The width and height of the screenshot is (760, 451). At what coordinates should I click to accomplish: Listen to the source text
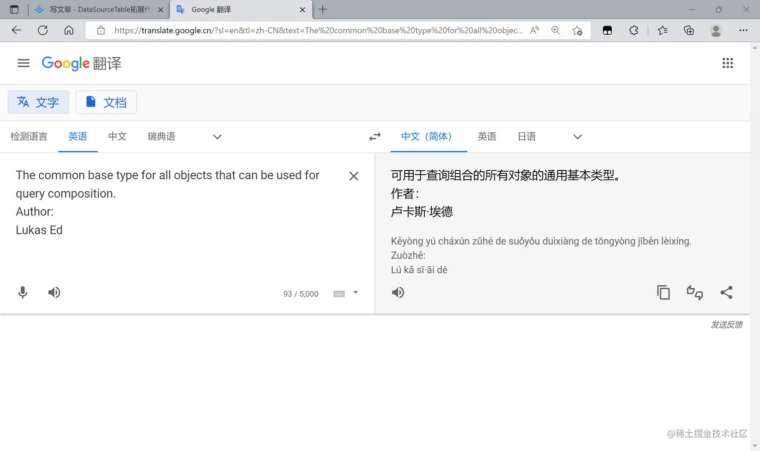(54, 293)
